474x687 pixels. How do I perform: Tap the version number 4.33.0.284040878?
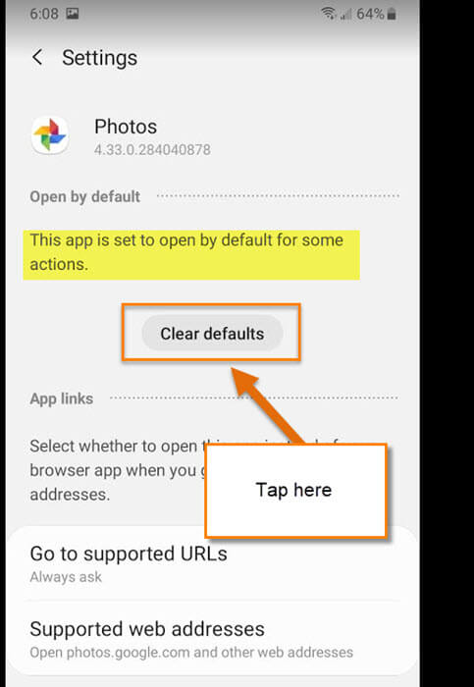click(x=152, y=150)
